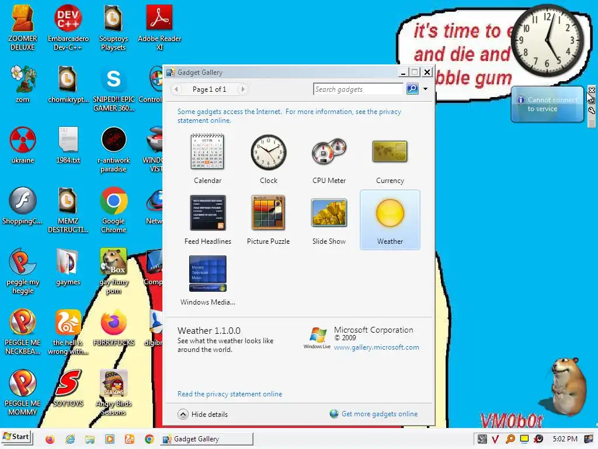Viewport: 598px width, 449px height.
Task: Select the PEGGLE ME NECKBEA... icon
Action: point(23,331)
